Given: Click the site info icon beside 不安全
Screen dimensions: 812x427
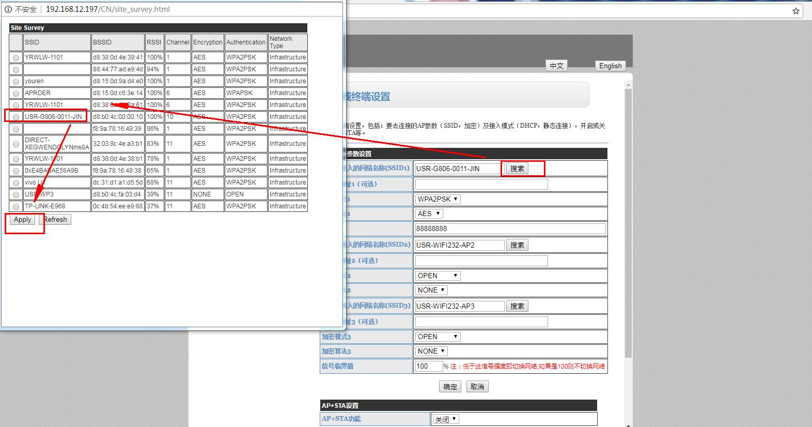Looking at the screenshot, I should (8, 9).
